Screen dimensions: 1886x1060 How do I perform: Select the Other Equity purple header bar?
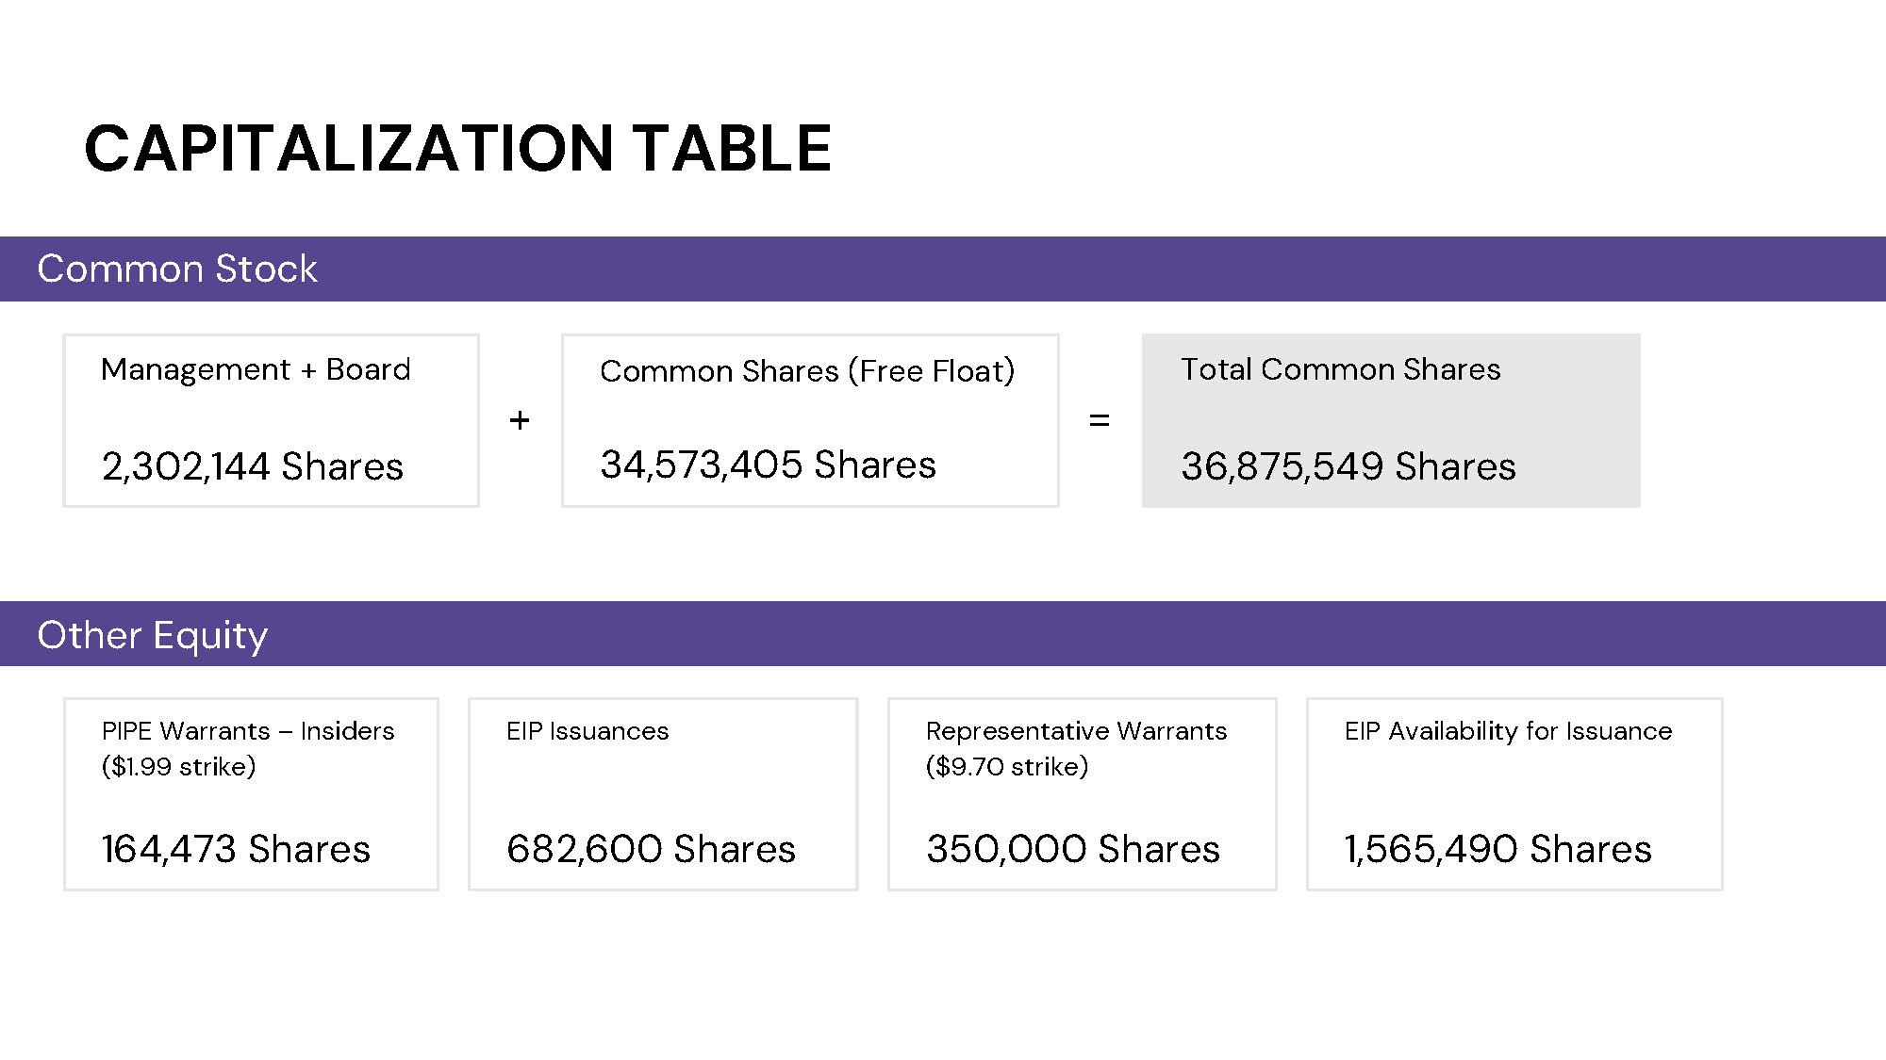tap(943, 634)
